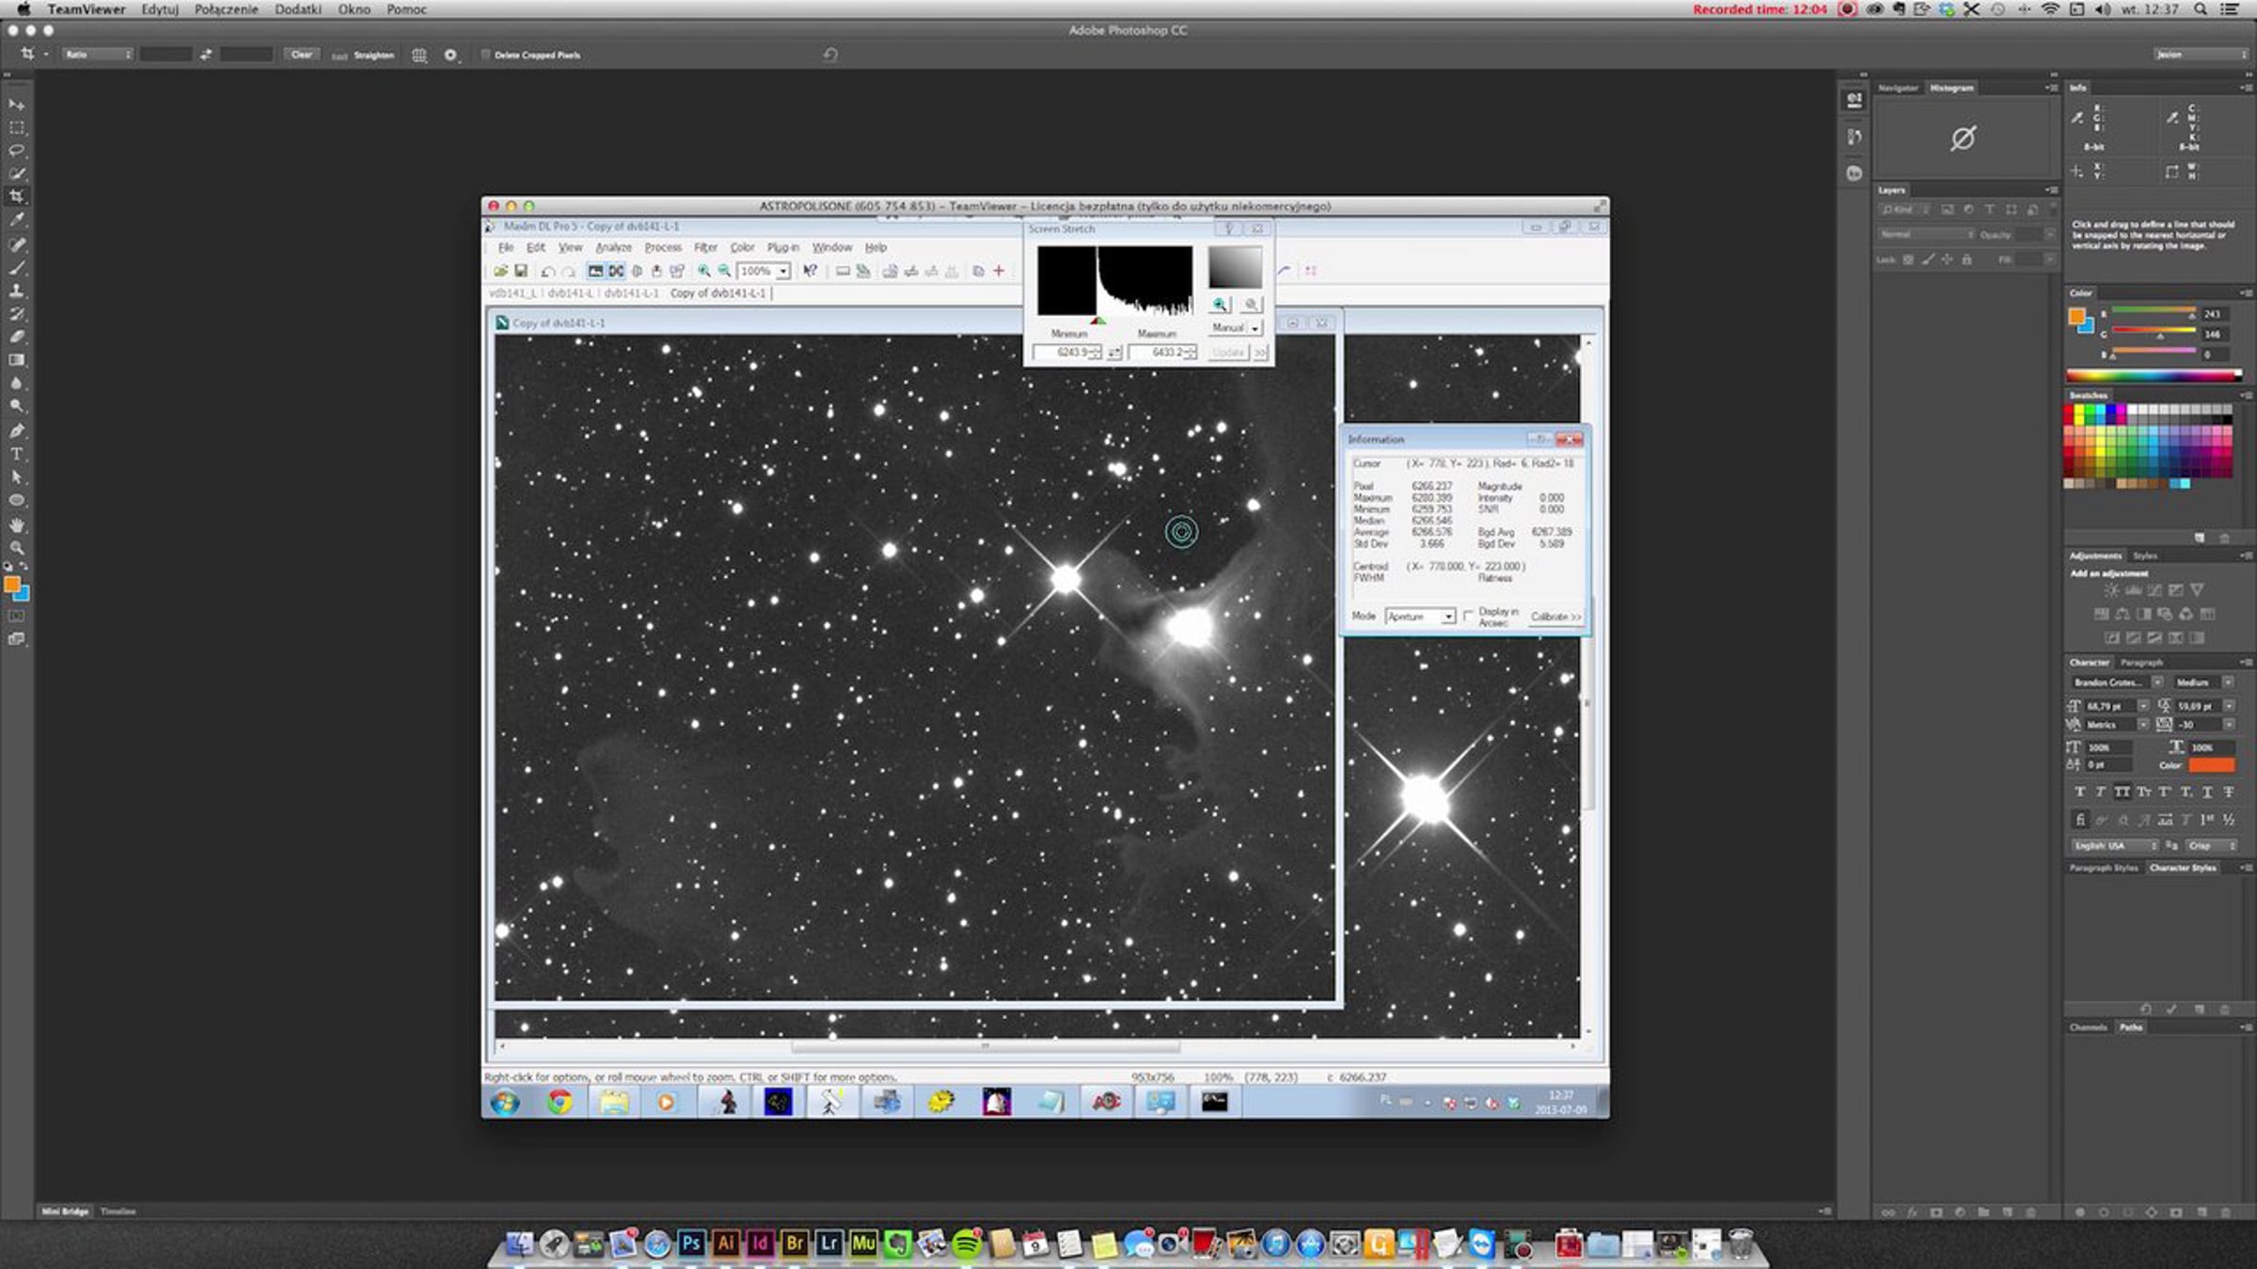The image size is (2257, 1269).
Task: Select the Type tool
Action: pos(16,454)
